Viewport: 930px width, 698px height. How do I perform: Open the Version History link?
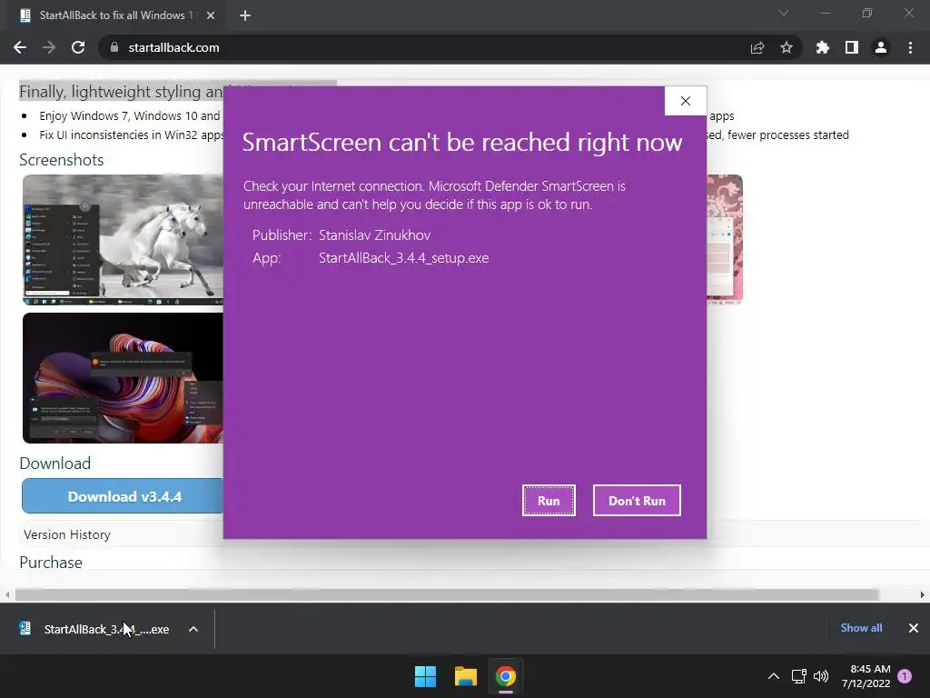coord(67,534)
